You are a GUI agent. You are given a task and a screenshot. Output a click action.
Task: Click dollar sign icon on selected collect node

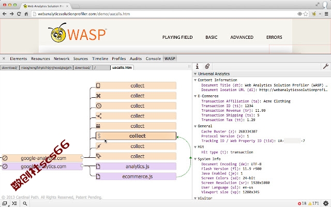(99, 136)
